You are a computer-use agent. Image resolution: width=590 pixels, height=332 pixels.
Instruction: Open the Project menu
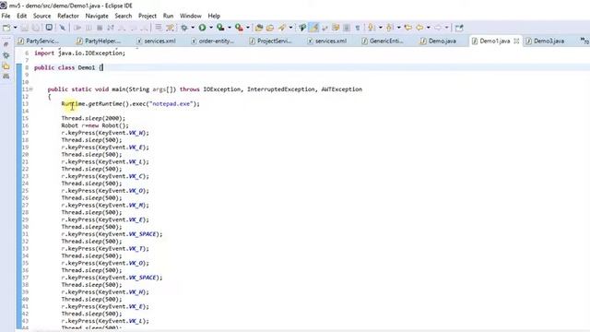(147, 16)
